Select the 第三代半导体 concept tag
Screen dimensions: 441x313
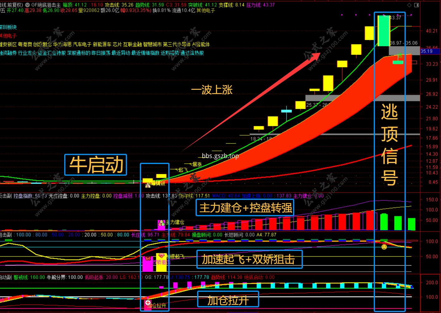pos(177,45)
